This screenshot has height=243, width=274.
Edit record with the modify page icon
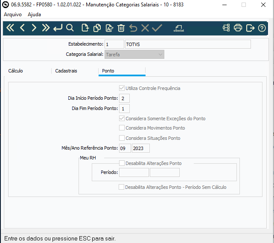tap(109, 28)
